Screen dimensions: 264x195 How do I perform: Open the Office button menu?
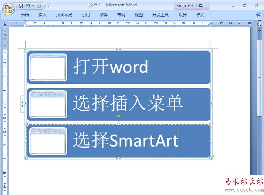click(x=8, y=9)
